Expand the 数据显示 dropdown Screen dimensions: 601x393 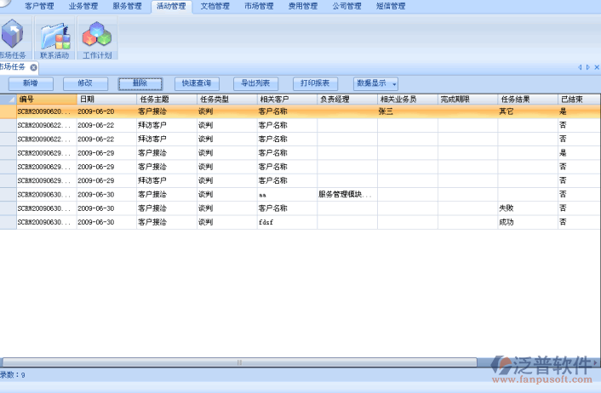(x=376, y=83)
